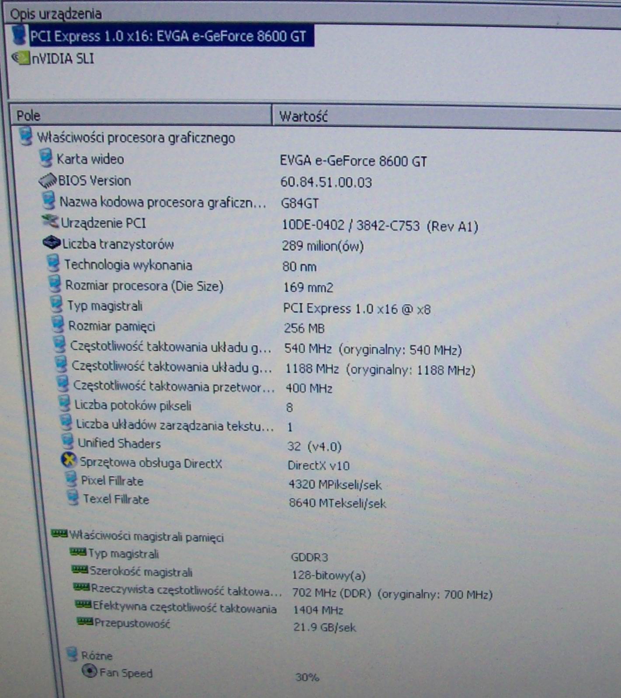The width and height of the screenshot is (621, 698).
Task: Select the BIOS value 60.84.51.00.03
Action: pos(326,182)
